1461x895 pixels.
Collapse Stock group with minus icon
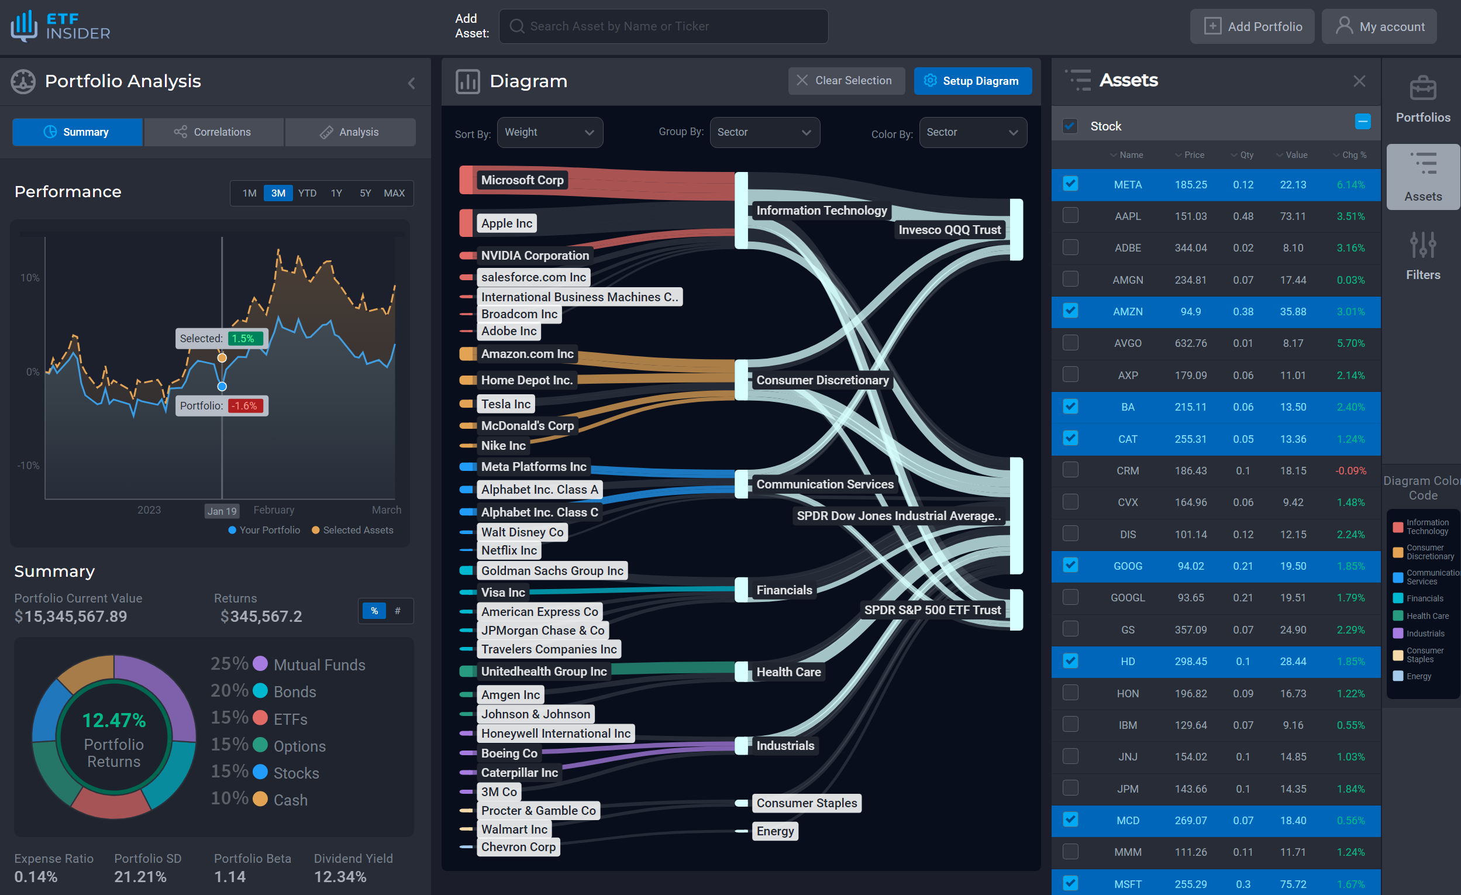(1362, 122)
